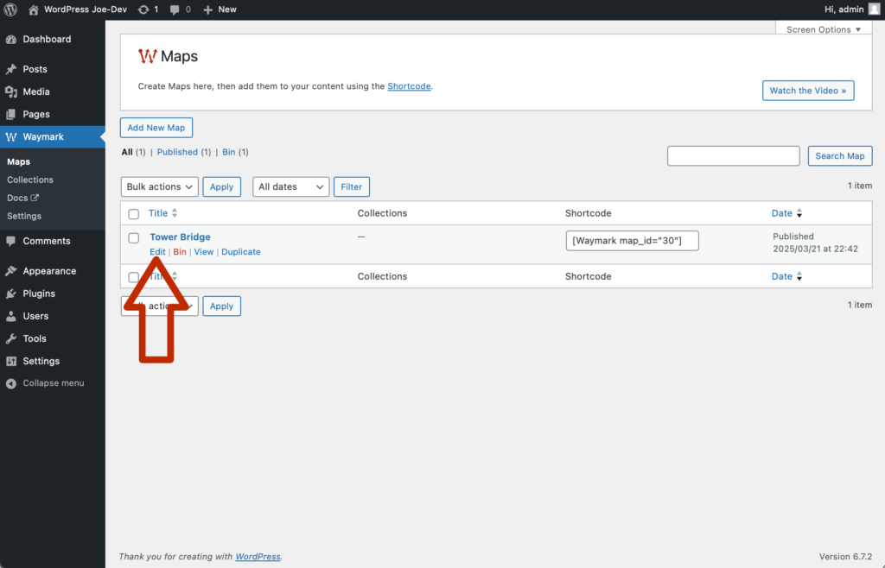Click the WordPress logo icon in admin bar

[x=11, y=9]
